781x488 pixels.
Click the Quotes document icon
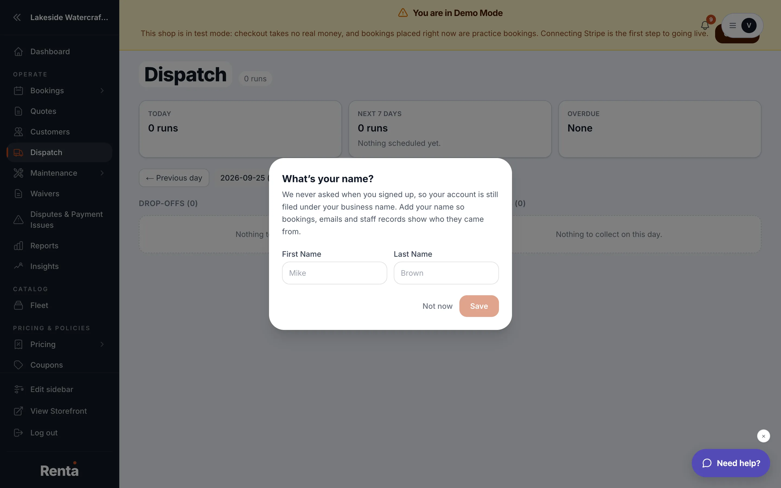pyautogui.click(x=18, y=111)
